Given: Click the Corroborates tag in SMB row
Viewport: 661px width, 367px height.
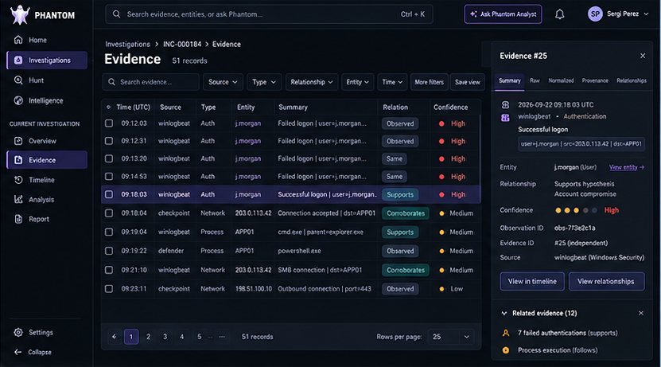Looking at the screenshot, I should click(x=406, y=270).
